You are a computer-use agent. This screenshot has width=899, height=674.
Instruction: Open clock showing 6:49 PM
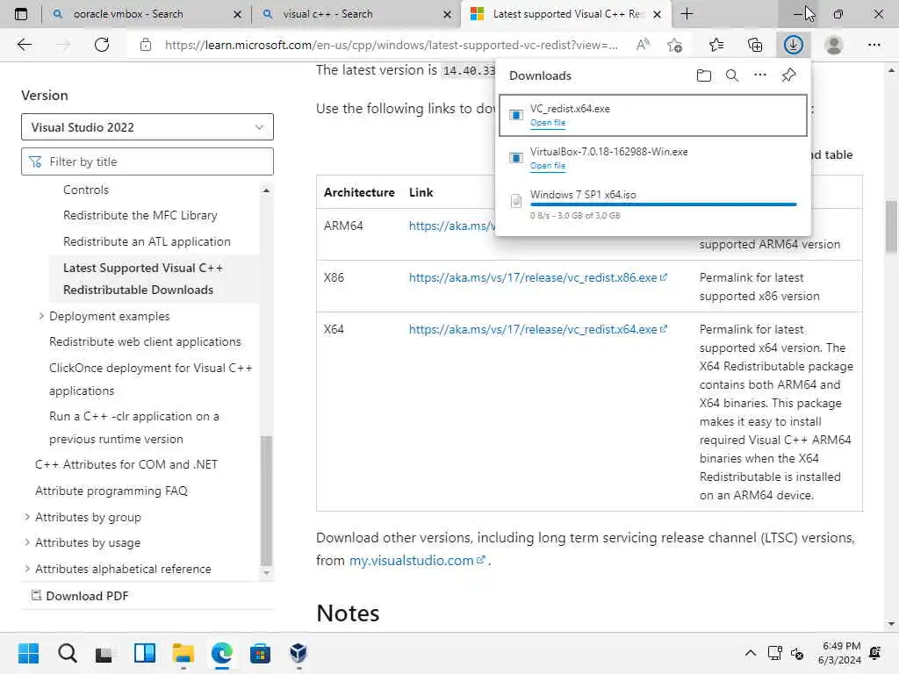click(x=840, y=653)
